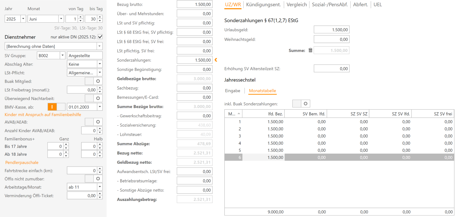Screen dimensions: 455x217
Task: Increment Anzahl Kinder AVAB/AEAB spinner
Action: (100, 129)
